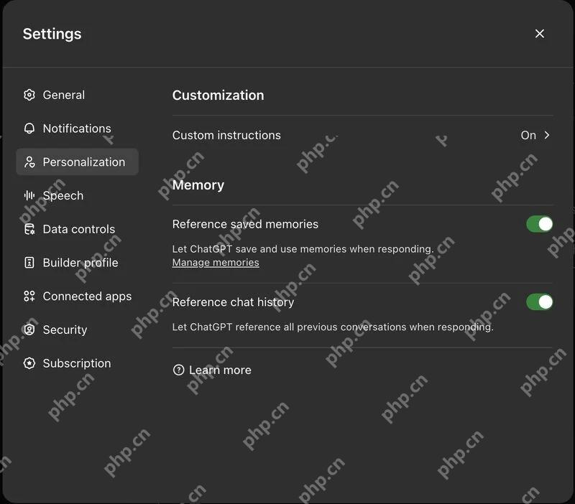Open the Custom instructions row
Screen dimensions: 575x504
(x=362, y=135)
